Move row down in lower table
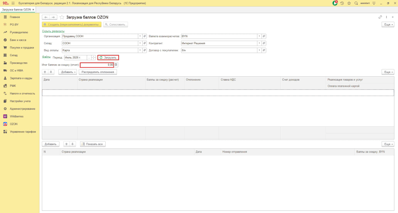The width and height of the screenshot is (398, 213). 72,144
